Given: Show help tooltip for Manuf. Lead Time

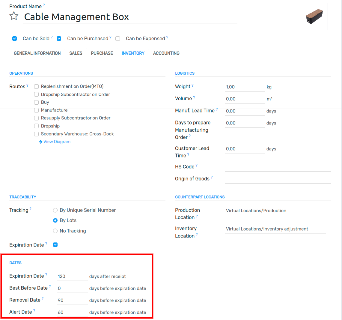Looking at the screenshot, I should pos(217,109).
